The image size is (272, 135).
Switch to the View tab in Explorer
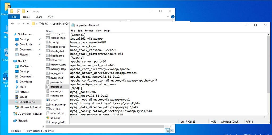(51, 17)
